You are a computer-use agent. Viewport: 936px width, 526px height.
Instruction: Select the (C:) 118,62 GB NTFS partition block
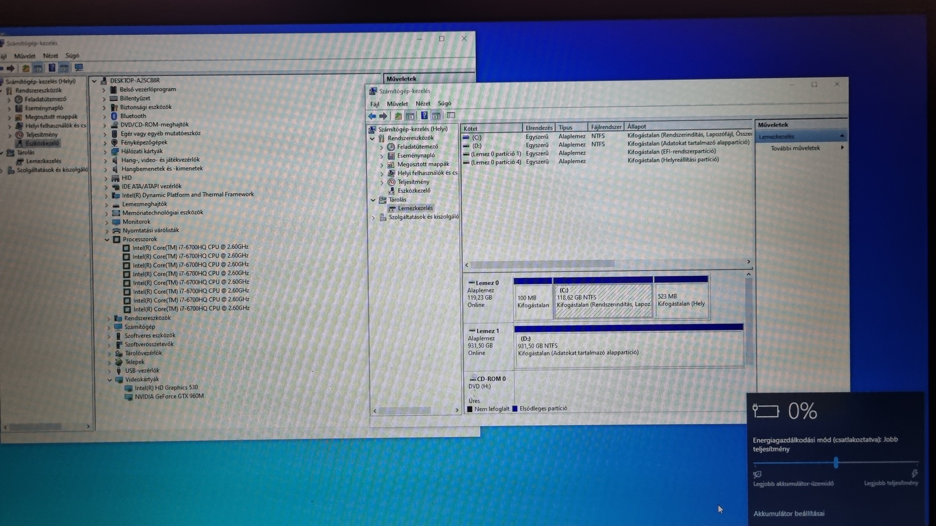click(x=603, y=300)
